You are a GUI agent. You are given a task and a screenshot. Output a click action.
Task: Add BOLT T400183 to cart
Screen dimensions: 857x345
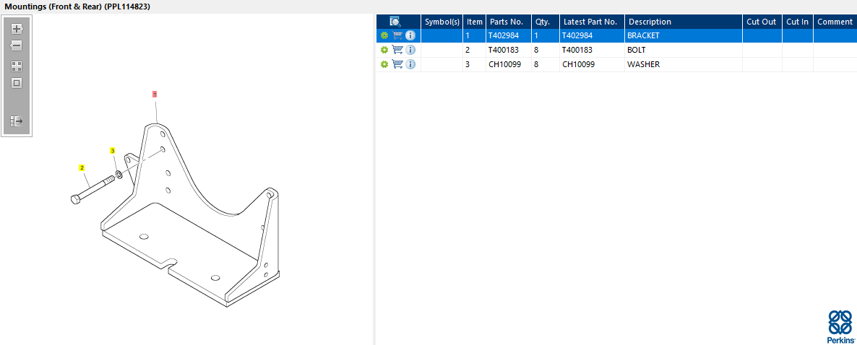tap(398, 50)
